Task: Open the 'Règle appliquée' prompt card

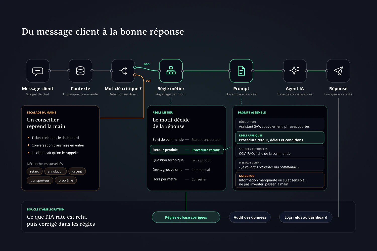Action: pyautogui.click(x=280, y=138)
